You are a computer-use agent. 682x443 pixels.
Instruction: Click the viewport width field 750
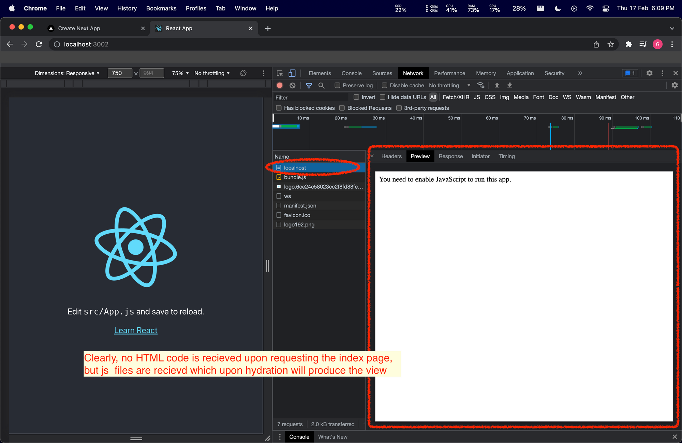120,73
